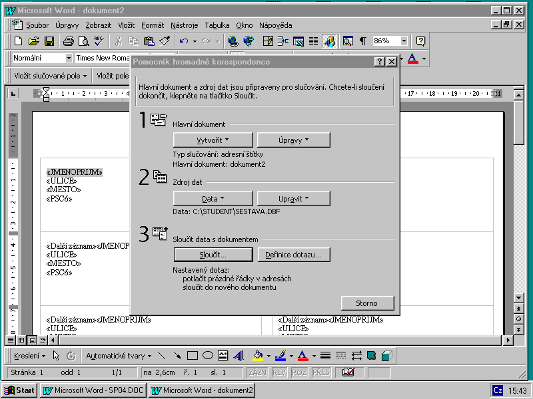The image size is (533, 399).
Task: Insert a Text Box from drawing toolbar
Action: [223, 356]
